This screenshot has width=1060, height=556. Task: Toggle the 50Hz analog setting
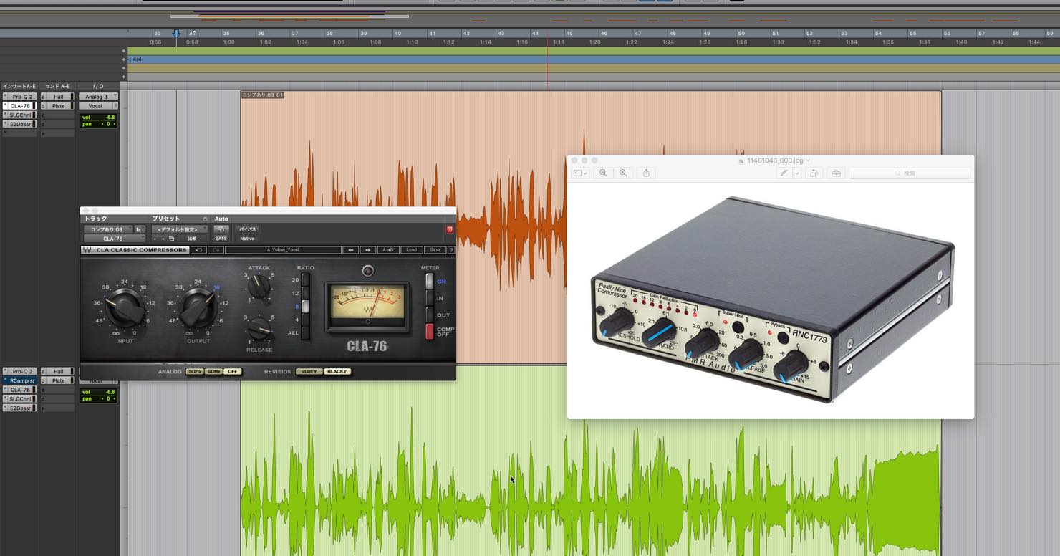coord(194,371)
